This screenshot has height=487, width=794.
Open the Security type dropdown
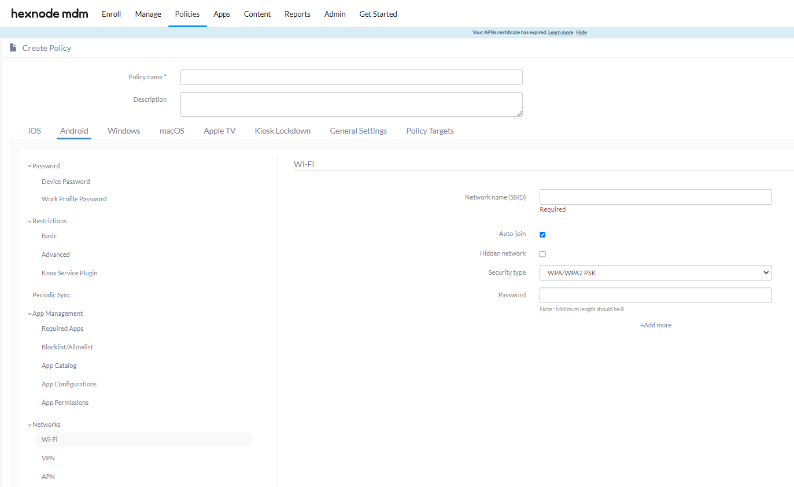655,272
